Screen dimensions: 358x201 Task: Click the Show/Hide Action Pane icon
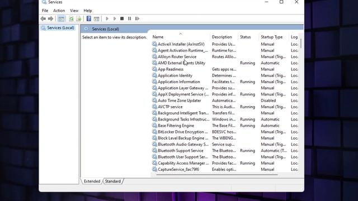pyautogui.click(x=96, y=18)
